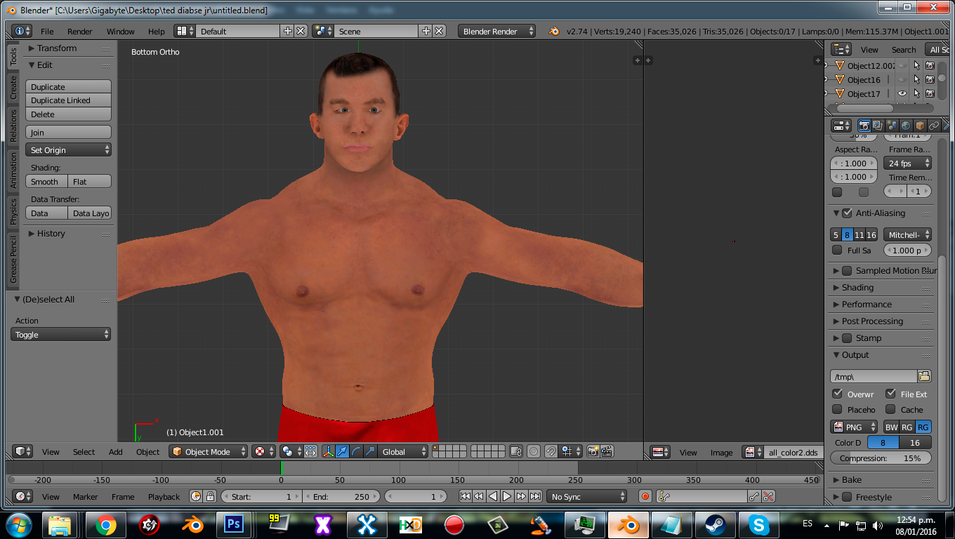This screenshot has width=955, height=539.
Task: Click the Duplicate Linked button
Action: 68,100
